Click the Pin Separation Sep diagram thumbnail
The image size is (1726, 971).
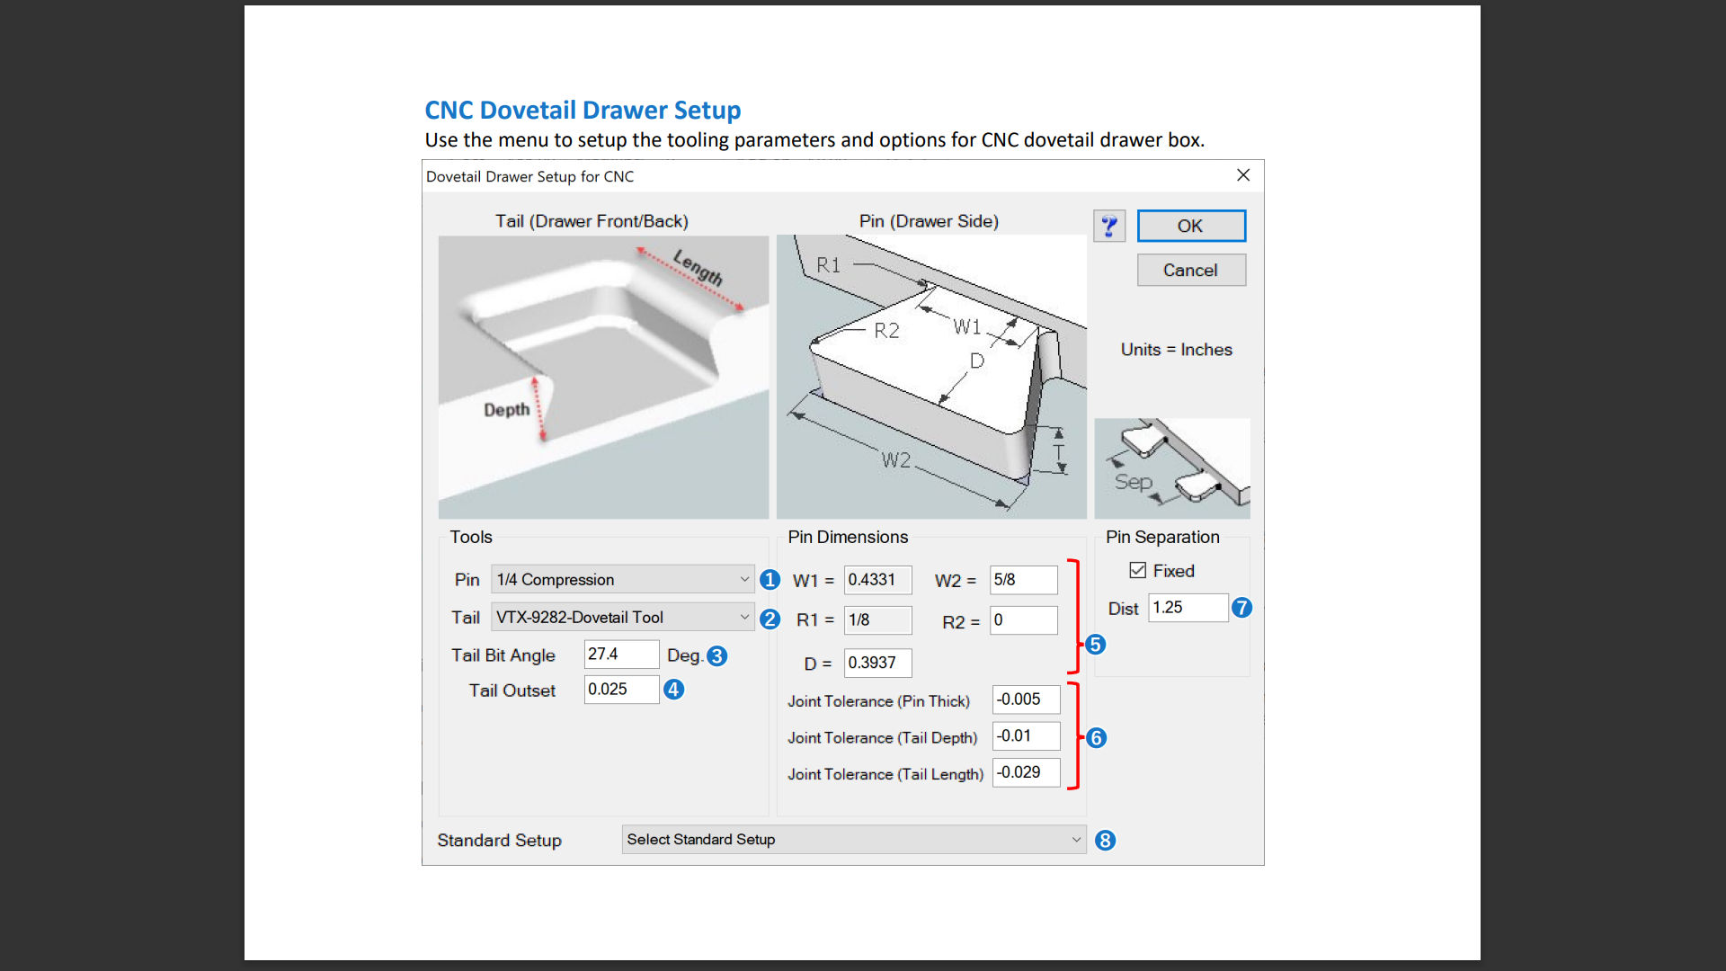coord(1171,468)
